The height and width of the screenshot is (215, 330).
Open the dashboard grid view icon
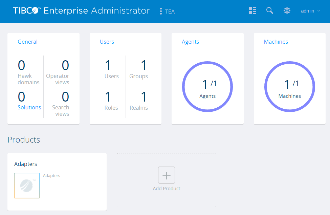(x=252, y=11)
